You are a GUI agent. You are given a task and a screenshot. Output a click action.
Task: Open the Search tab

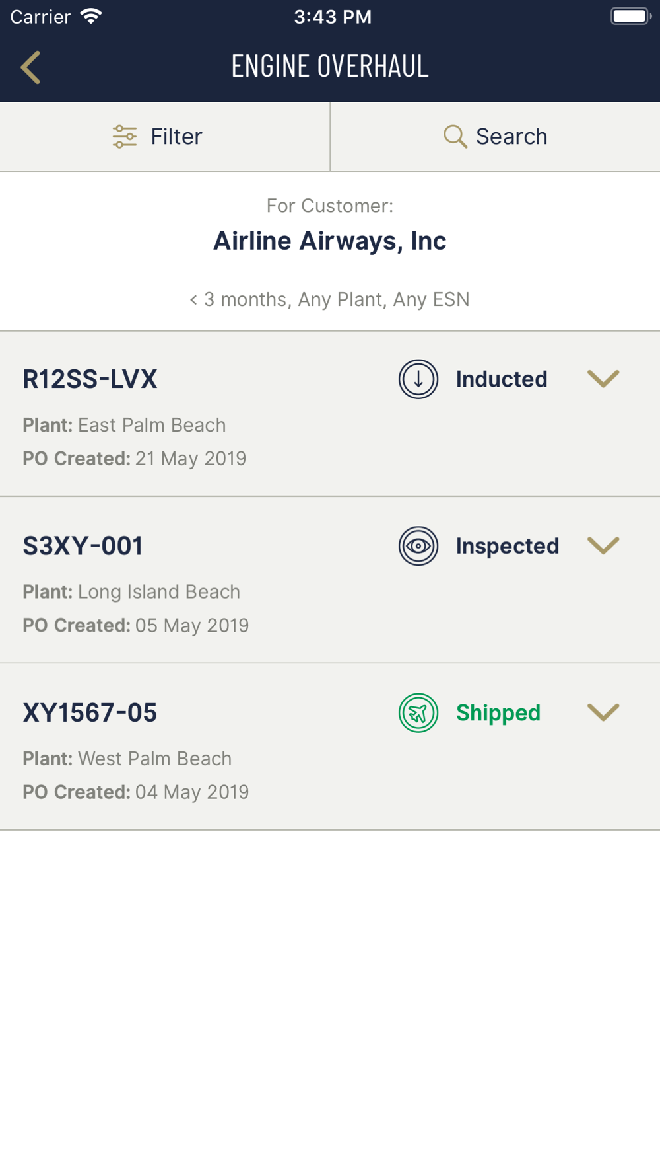[496, 137]
